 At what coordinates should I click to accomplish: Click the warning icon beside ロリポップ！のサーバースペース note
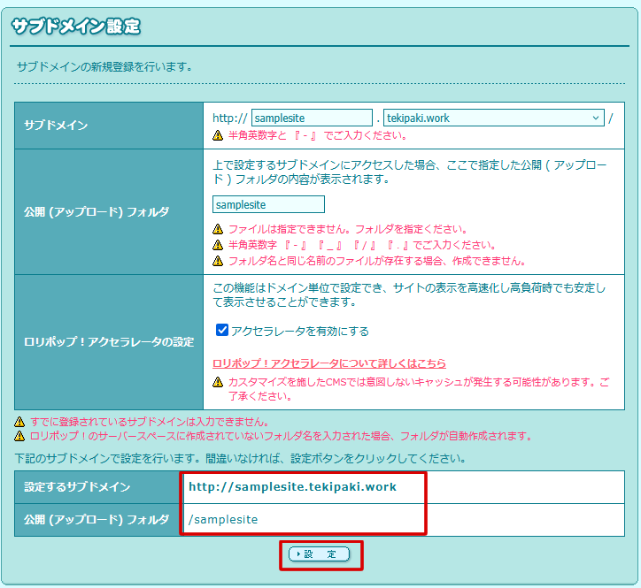click(19, 436)
